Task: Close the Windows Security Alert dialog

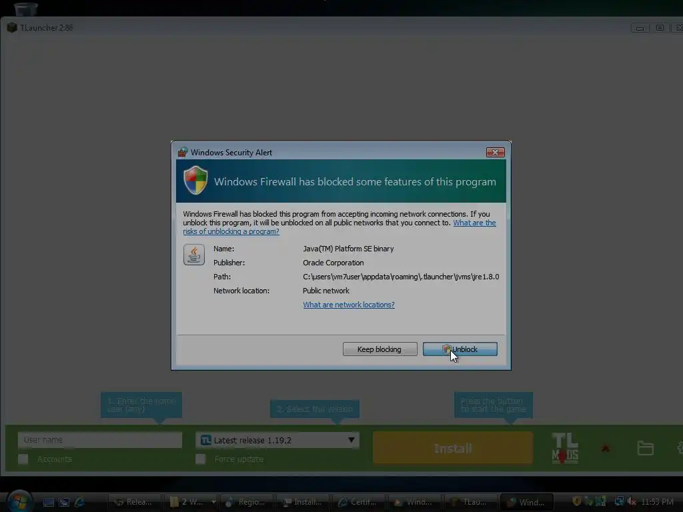Action: (496, 153)
